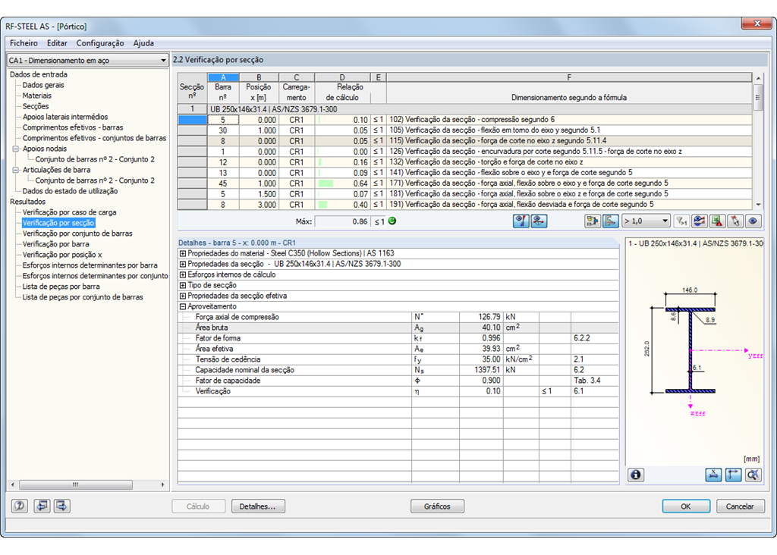Select Verificação por posição x
Image resolution: width=777 pixels, height=555 pixels.
pyautogui.click(x=62, y=255)
